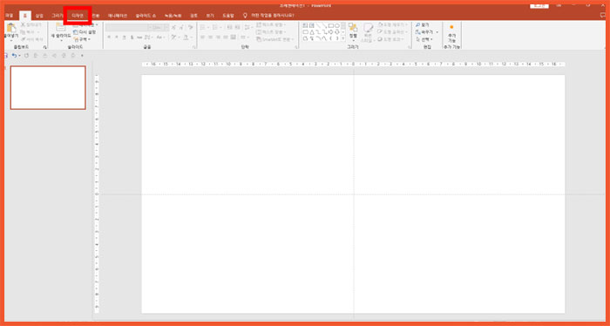Open the Shape Fill (도형 채우기) dropdown

click(x=392, y=24)
